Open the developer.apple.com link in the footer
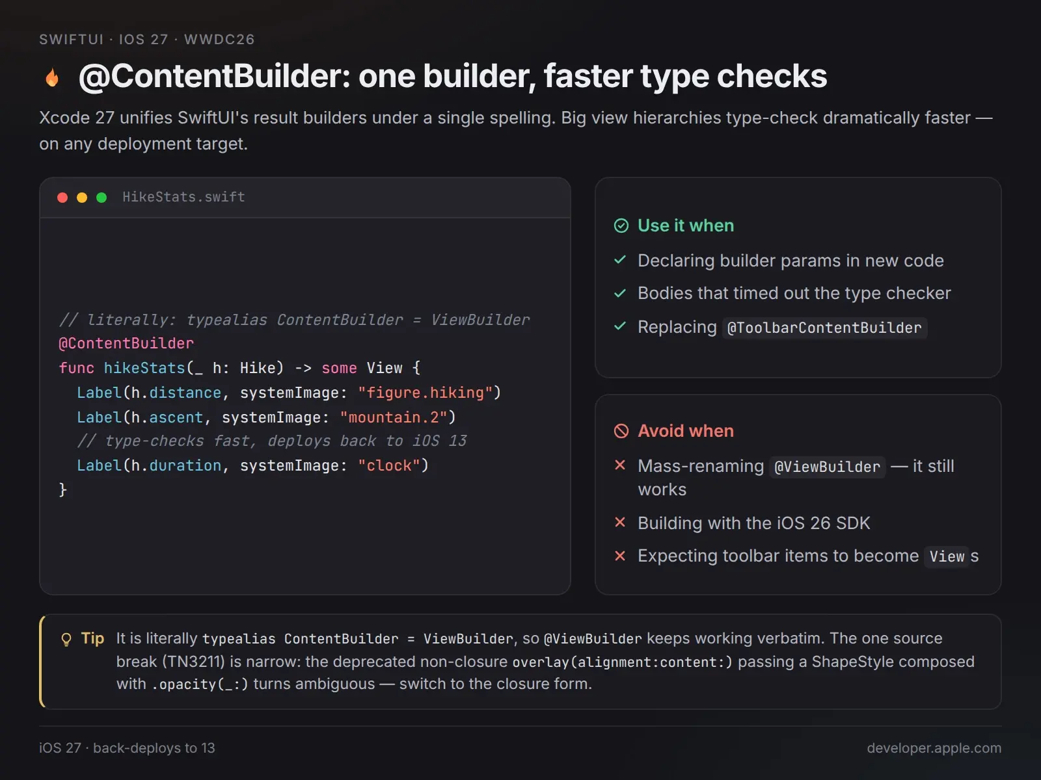This screenshot has width=1041, height=780. tap(934, 748)
